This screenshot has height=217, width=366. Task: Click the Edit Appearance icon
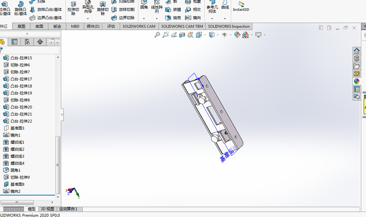(x=237, y=35)
